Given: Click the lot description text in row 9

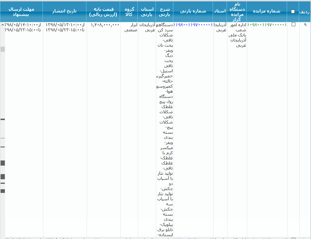Looking at the screenshot, I should pos(165,114).
